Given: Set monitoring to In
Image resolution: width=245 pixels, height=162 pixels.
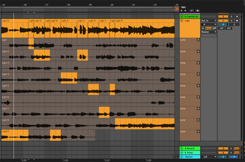Looking at the screenshot, I should coord(203,28).
